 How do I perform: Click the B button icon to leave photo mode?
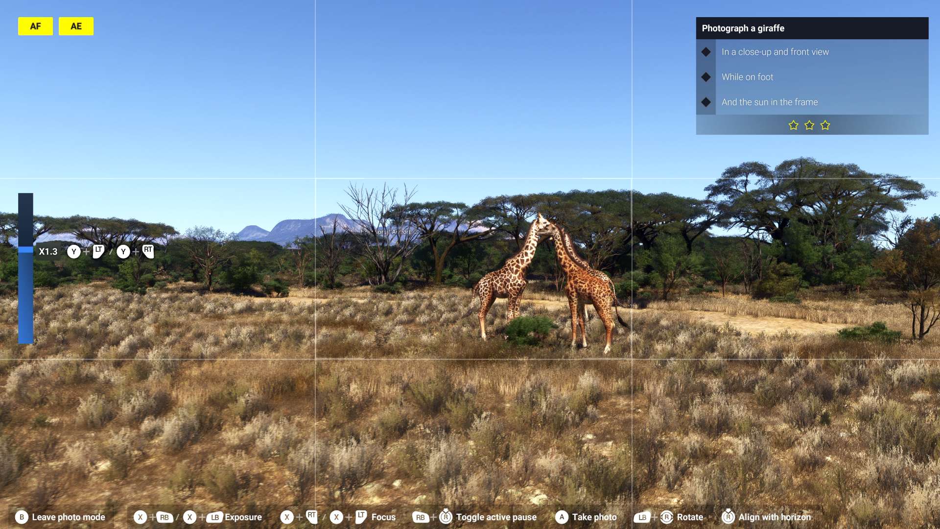coord(22,517)
